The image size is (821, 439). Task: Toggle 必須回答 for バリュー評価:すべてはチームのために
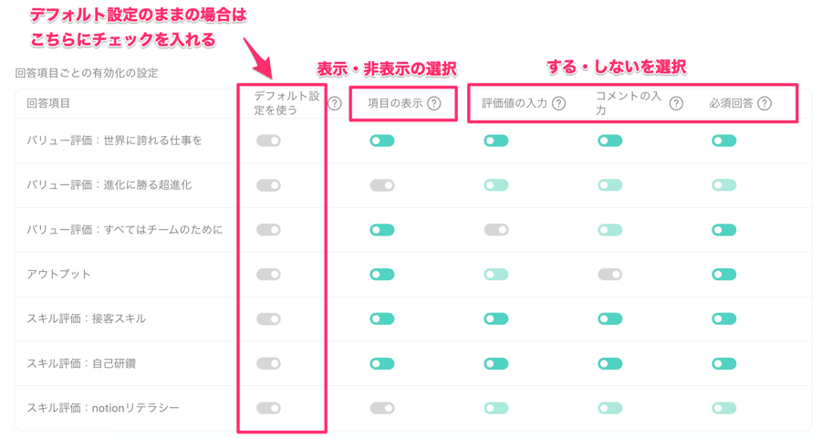click(724, 230)
